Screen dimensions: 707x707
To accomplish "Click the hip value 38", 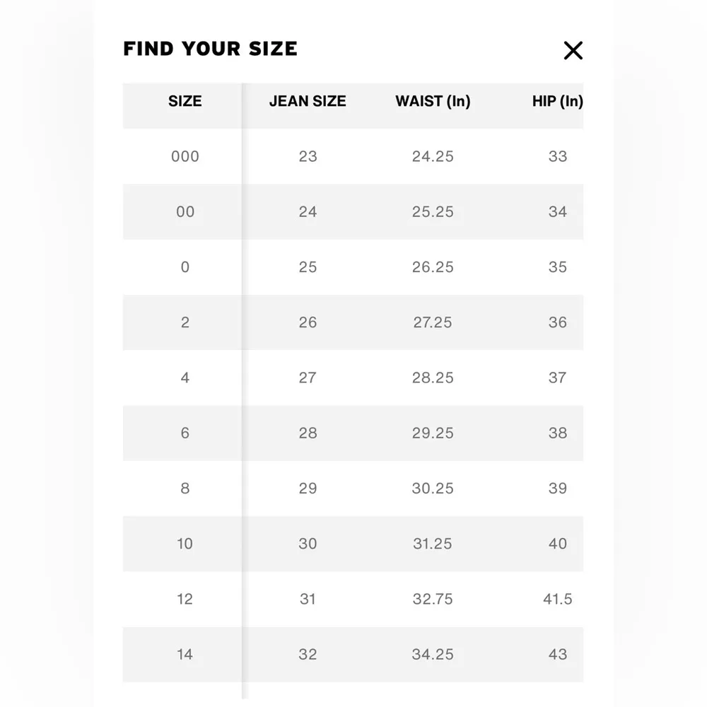I will click(557, 433).
